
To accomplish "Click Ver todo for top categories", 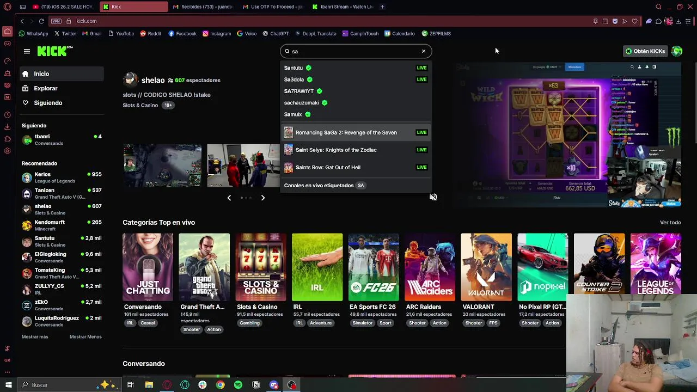I will 670,223.
